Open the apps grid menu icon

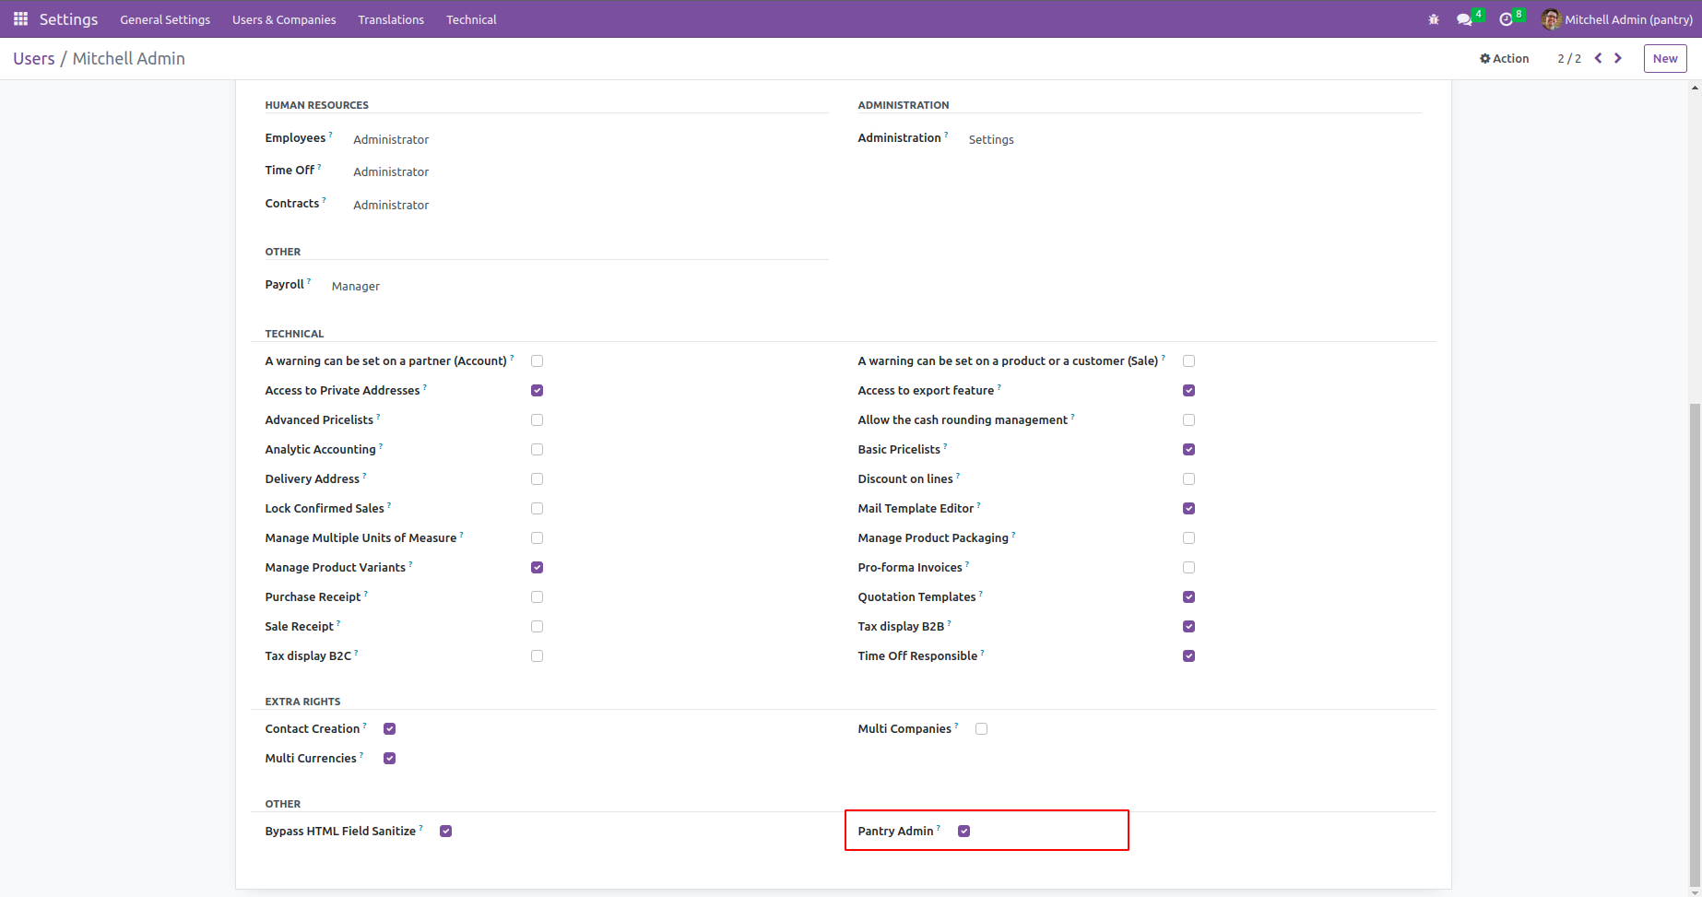click(x=20, y=19)
